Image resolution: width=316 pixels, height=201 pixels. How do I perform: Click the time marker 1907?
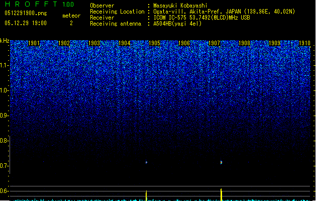(x=214, y=43)
